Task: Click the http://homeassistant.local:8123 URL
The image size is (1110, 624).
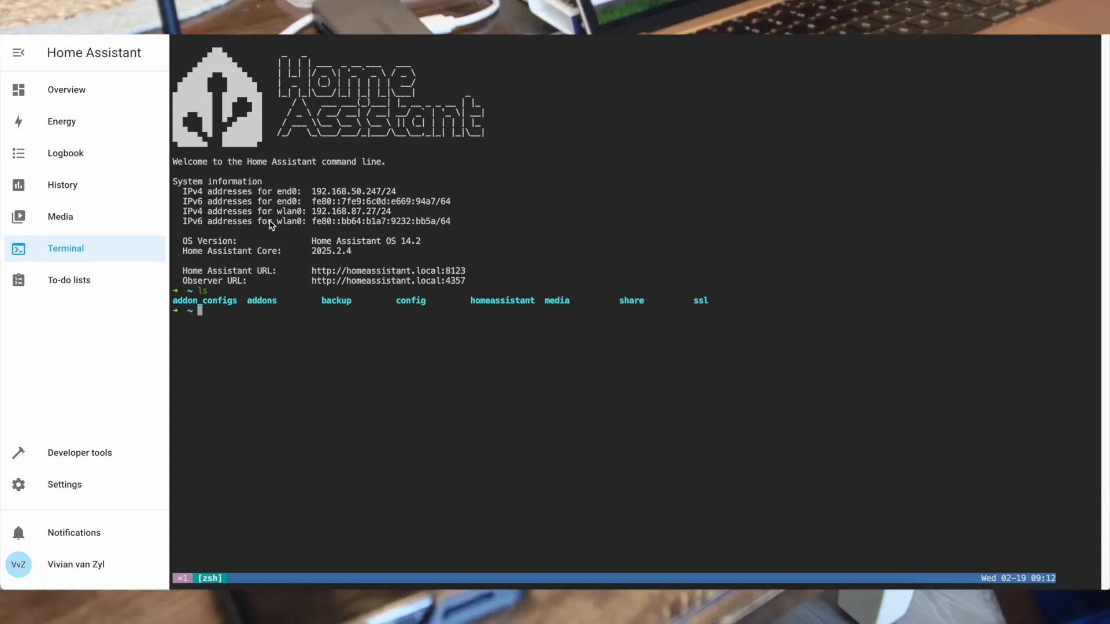Action: click(x=388, y=270)
